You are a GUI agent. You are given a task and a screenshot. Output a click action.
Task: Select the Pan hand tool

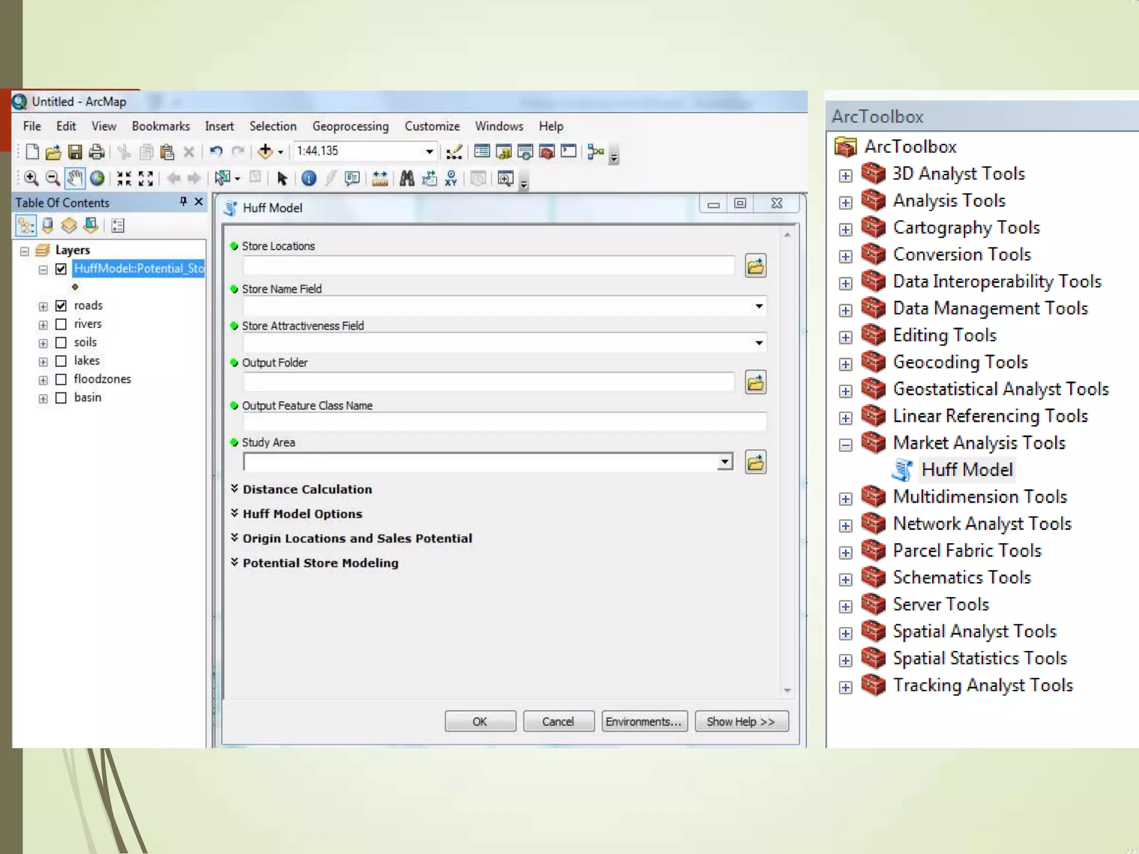pos(75,178)
